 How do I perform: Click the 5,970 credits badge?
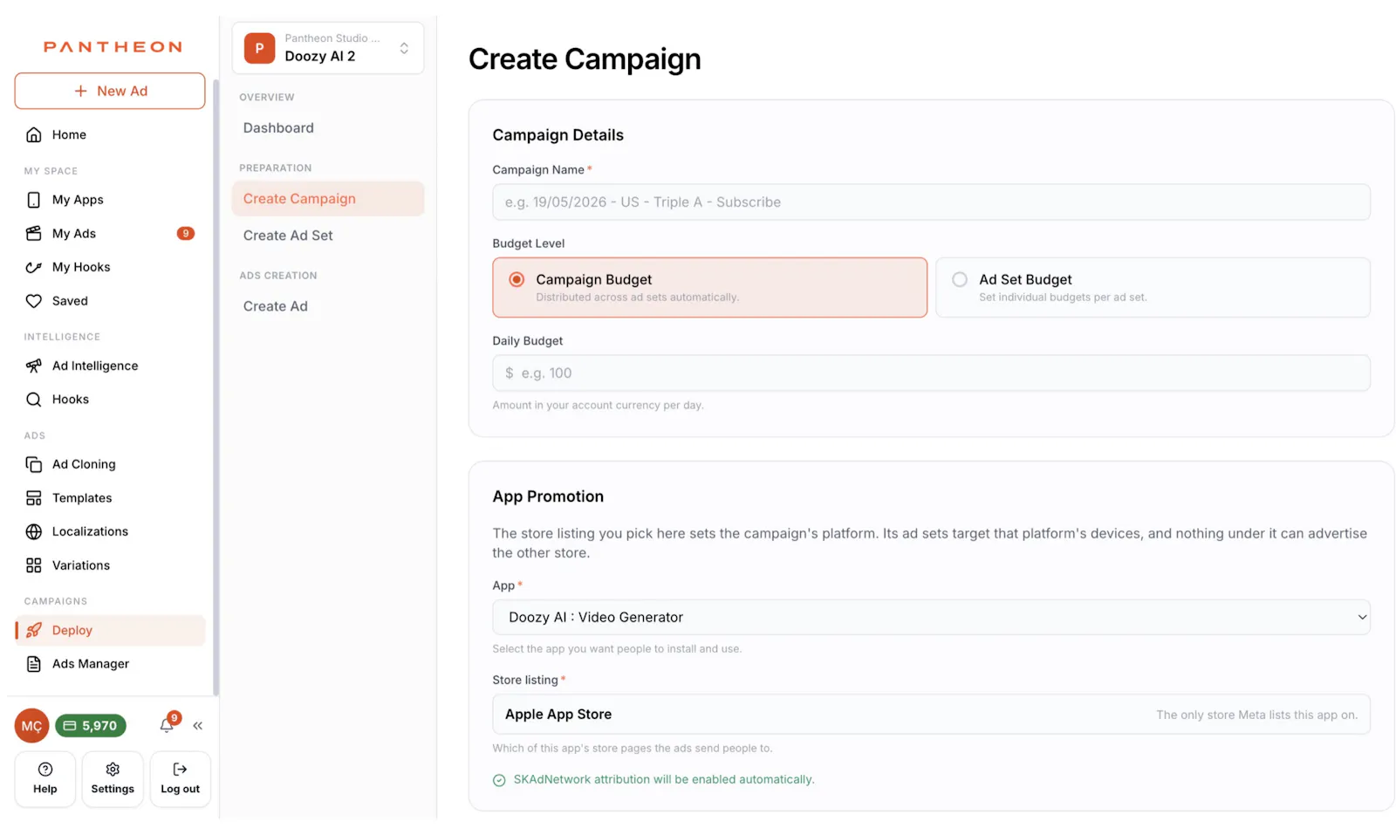91,726
